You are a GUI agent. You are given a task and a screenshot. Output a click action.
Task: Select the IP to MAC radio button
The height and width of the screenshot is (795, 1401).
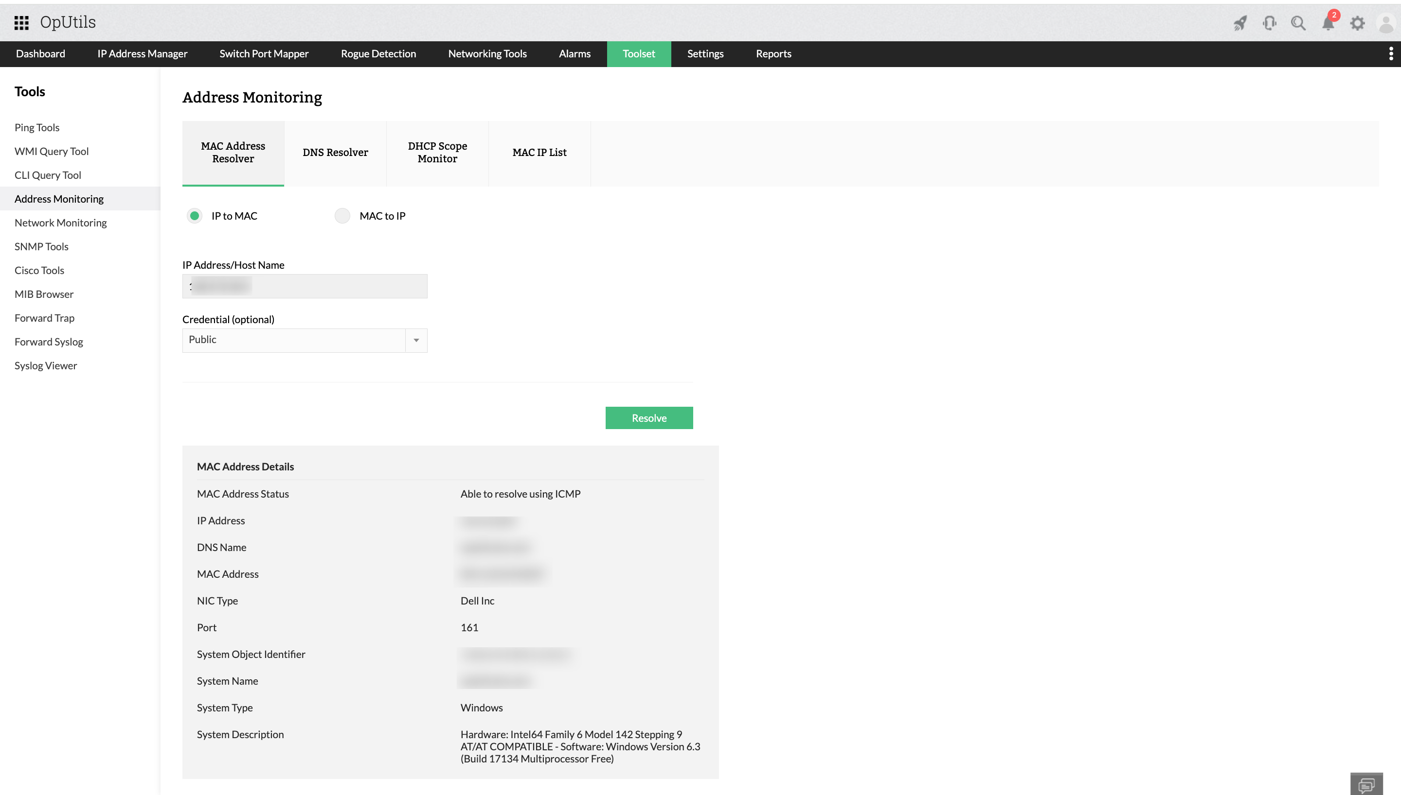click(195, 216)
